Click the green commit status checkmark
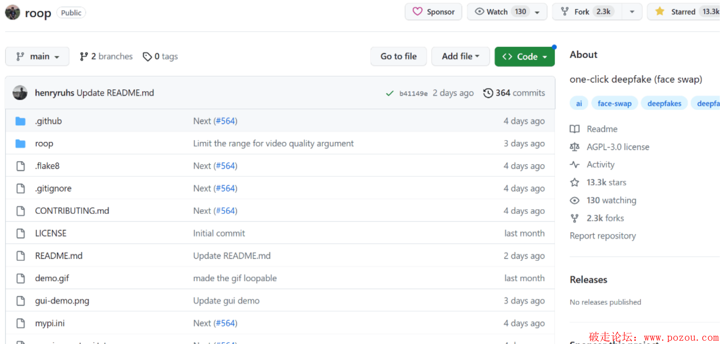Image resolution: width=721 pixels, height=344 pixels. (x=390, y=94)
